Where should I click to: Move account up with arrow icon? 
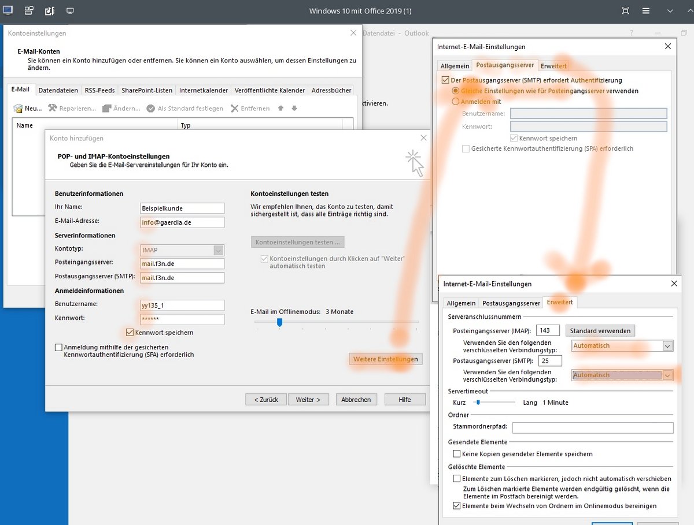coord(280,108)
